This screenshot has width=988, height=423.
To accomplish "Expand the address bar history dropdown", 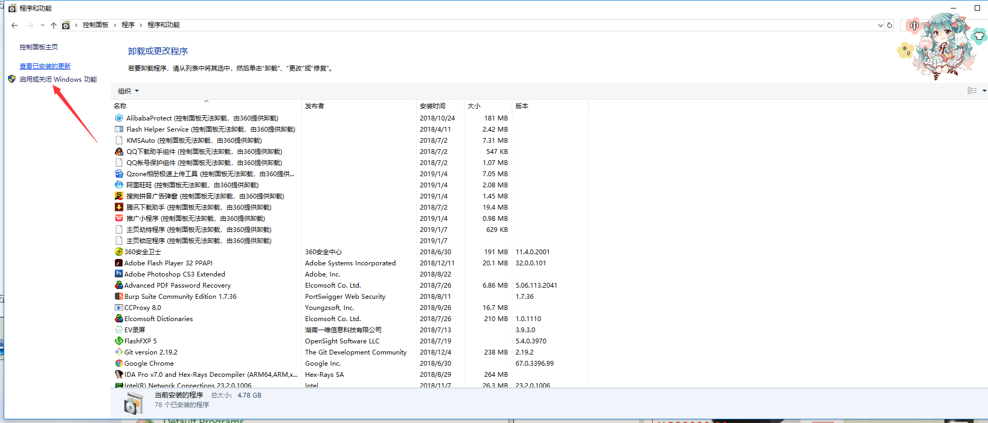I will [x=881, y=25].
